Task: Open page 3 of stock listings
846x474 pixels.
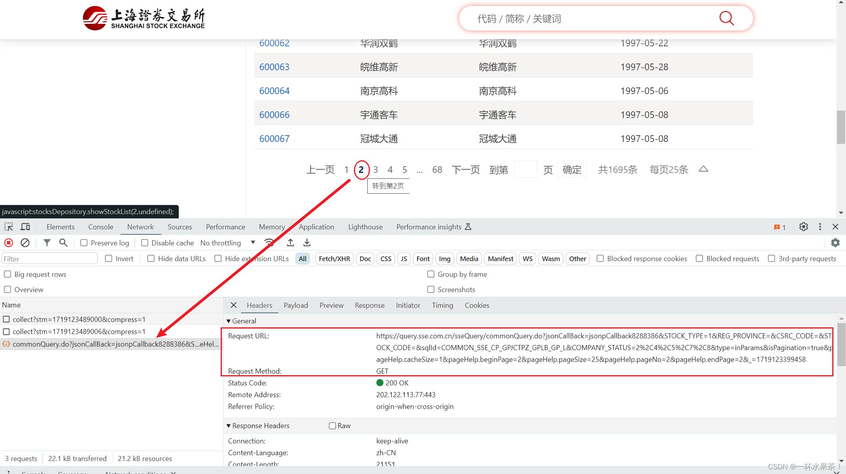Action: click(x=375, y=169)
